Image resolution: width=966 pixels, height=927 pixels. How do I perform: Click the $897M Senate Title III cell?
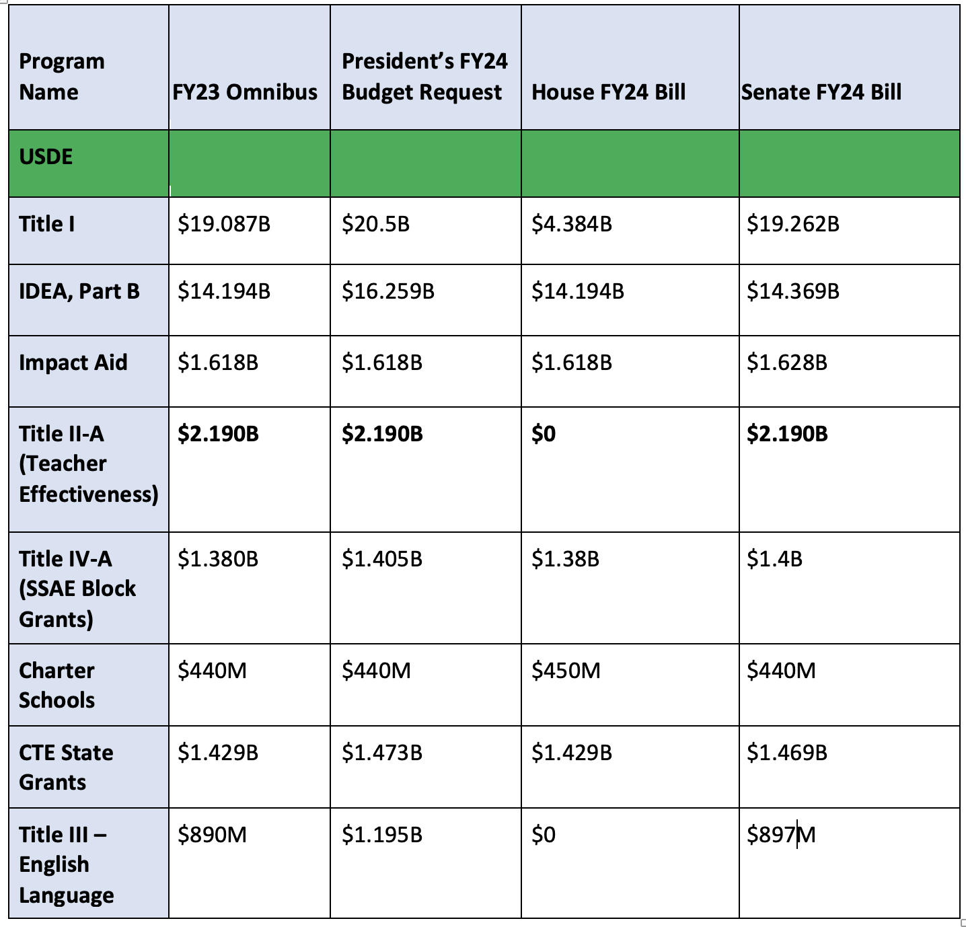(x=850, y=863)
